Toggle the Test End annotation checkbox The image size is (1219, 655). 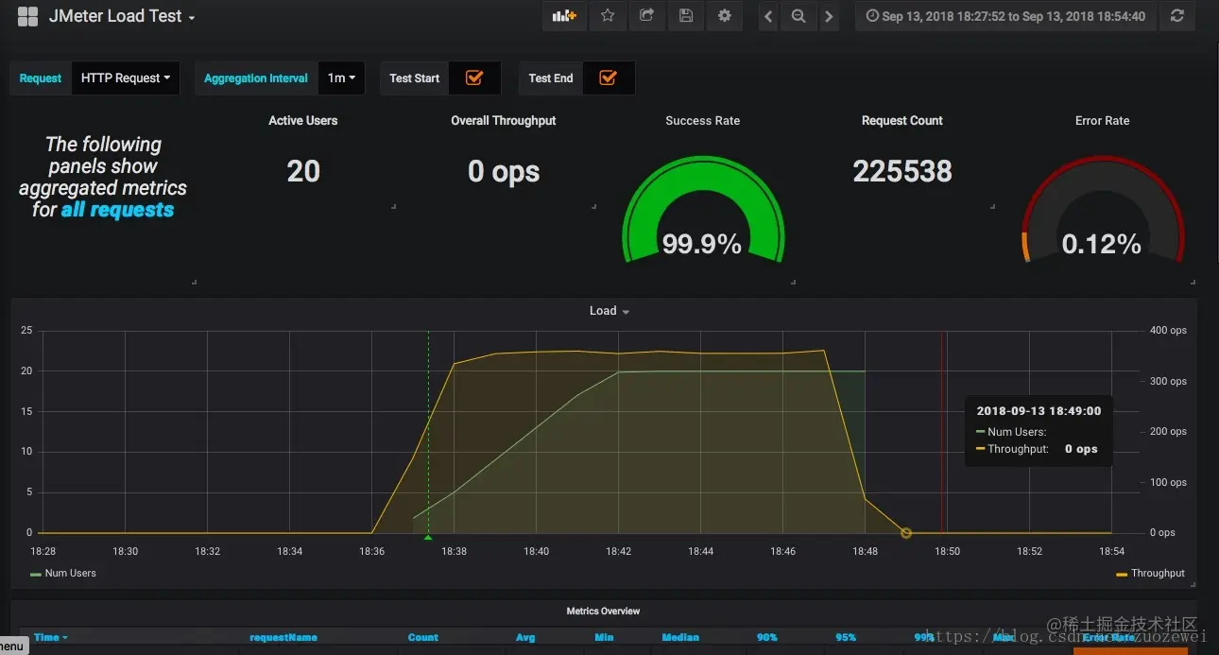(609, 78)
